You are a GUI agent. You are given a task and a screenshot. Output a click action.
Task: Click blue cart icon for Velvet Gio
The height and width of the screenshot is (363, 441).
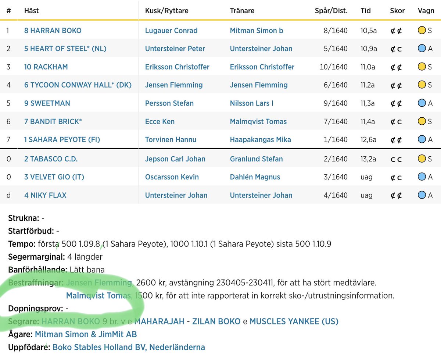(422, 177)
